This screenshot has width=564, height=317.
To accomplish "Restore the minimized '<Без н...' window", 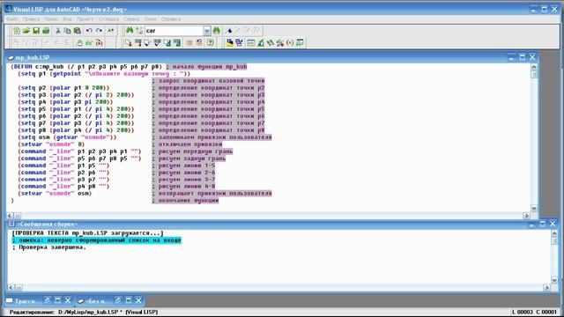I will [x=118, y=300].
